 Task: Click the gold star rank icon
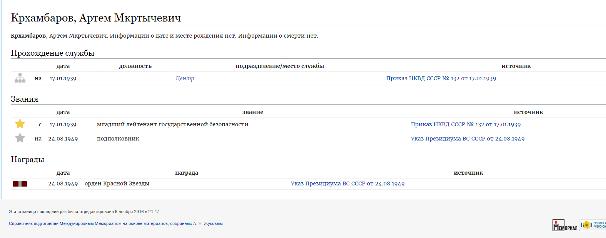[x=20, y=124]
